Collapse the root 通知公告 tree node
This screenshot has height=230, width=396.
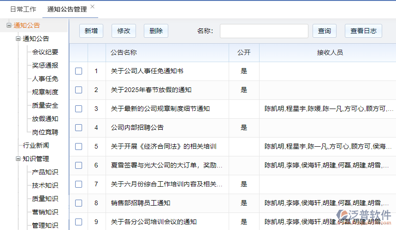point(9,26)
